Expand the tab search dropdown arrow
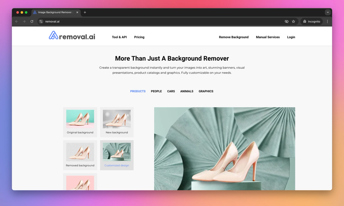This screenshot has height=206, width=344. (x=328, y=12)
